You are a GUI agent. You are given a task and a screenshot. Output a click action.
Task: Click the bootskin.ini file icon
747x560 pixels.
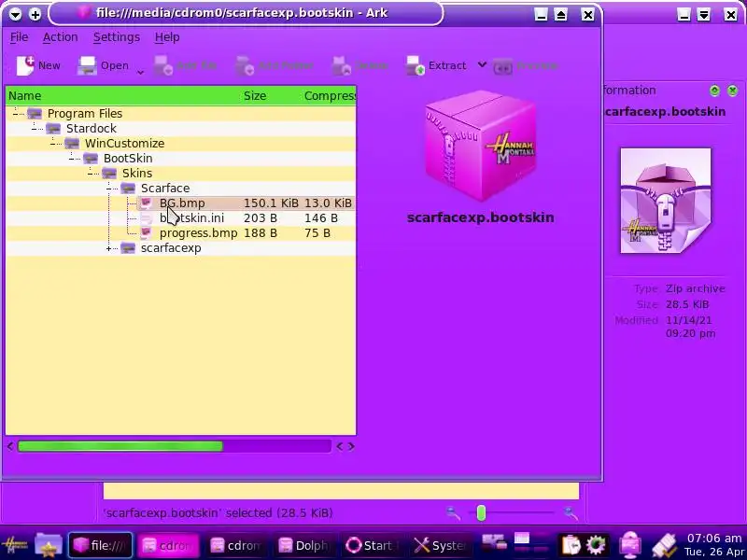147,218
